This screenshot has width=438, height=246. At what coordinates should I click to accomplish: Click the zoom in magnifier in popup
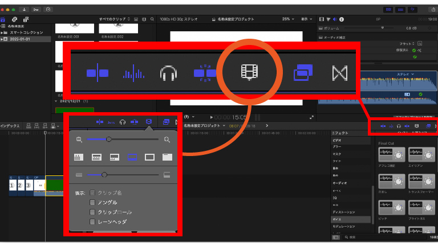(x=167, y=140)
